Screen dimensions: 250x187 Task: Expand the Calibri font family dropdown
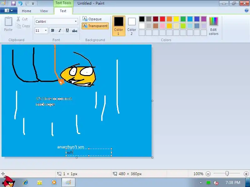pyautogui.click(x=76, y=22)
